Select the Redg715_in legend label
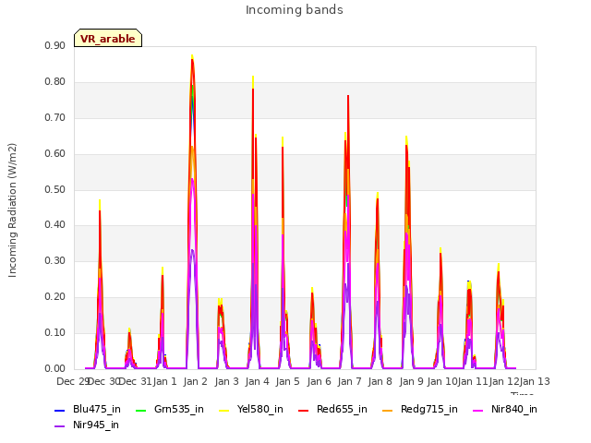591x443 pixels. (429, 410)
